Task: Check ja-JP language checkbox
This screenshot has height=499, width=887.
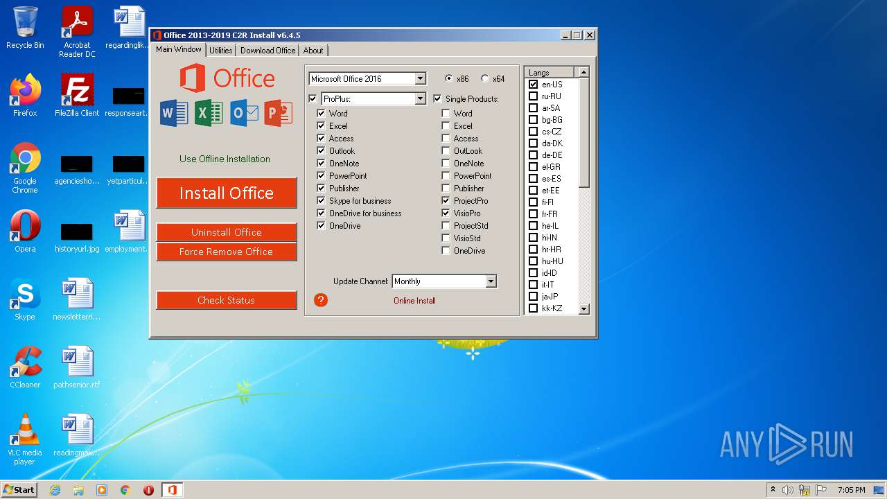Action: 533,296
